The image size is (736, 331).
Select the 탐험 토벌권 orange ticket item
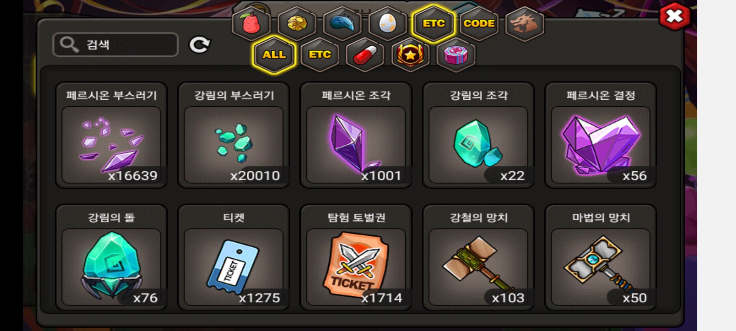(356, 257)
